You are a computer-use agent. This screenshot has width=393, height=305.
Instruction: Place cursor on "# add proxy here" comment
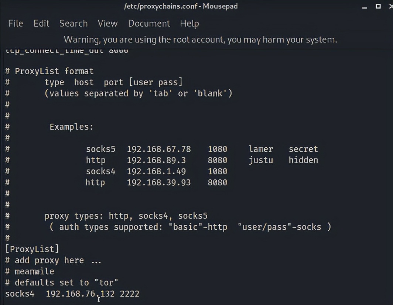point(53,261)
